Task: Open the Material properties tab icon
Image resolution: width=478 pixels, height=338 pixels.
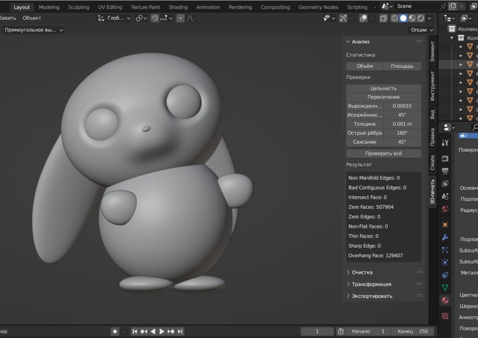Action: [x=445, y=300]
